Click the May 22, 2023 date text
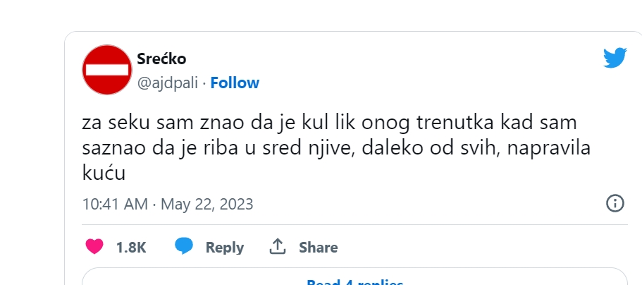This screenshot has width=642, height=285. [207, 204]
